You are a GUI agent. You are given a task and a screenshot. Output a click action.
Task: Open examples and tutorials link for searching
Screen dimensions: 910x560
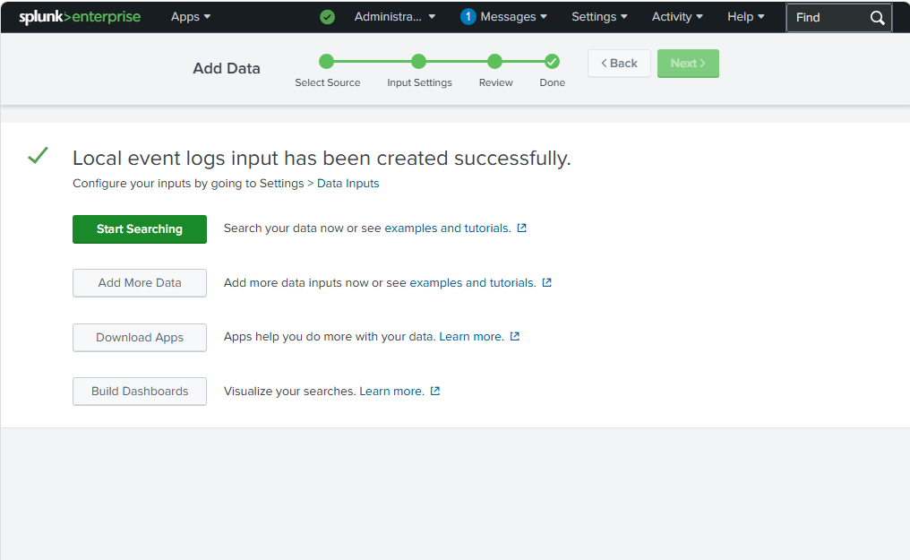(x=448, y=228)
